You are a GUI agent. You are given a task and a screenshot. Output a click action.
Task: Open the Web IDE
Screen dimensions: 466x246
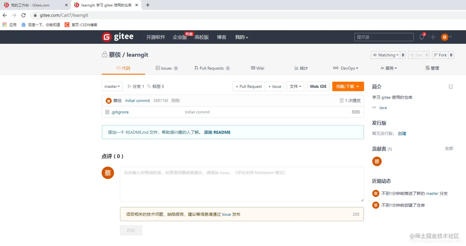pyautogui.click(x=318, y=86)
